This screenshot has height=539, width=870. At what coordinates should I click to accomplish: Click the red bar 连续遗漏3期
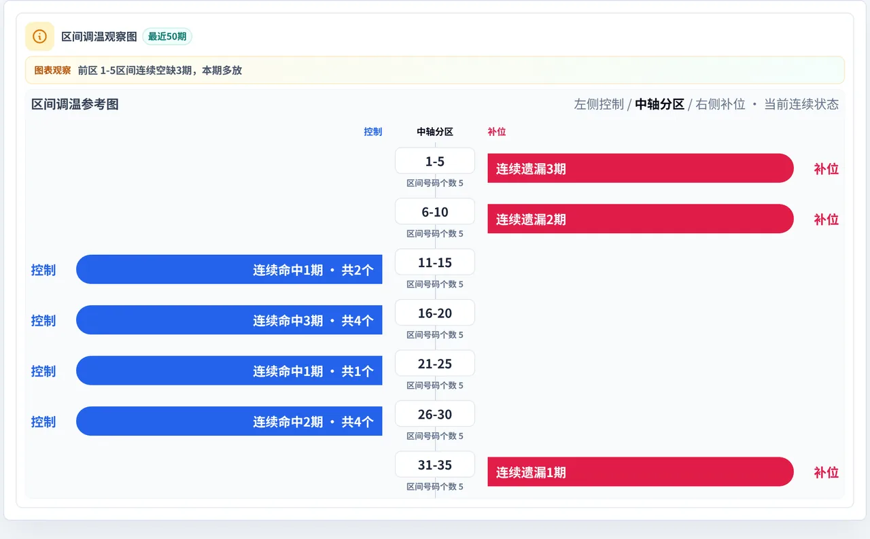coord(640,169)
